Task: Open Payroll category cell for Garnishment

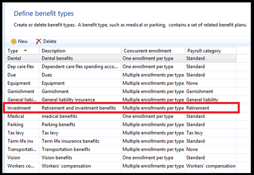Action: pyautogui.click(x=211, y=91)
